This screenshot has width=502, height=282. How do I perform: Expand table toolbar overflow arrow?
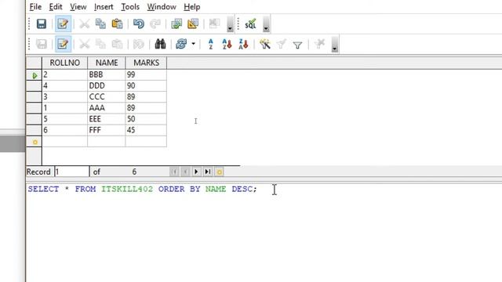point(335,45)
